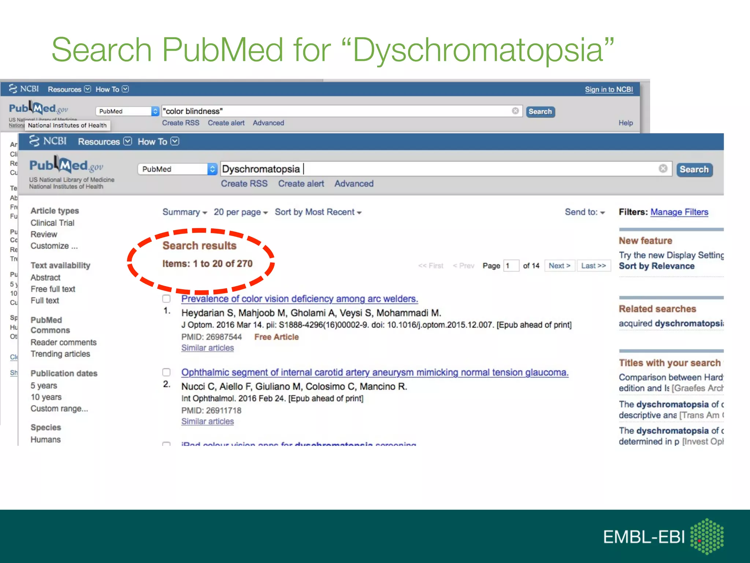
Task: Filter publication dates to 10 years
Action: [46, 397]
